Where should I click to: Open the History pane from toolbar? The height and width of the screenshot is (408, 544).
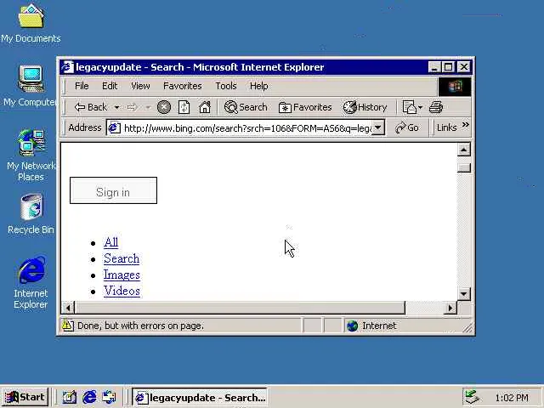(x=365, y=107)
